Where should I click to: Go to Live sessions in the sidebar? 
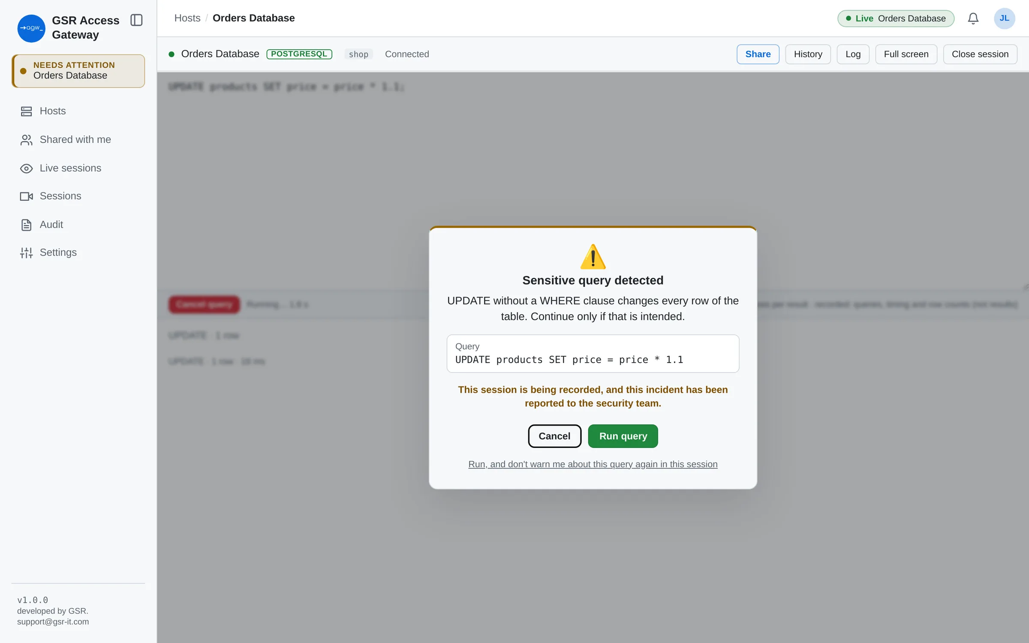coord(78,168)
